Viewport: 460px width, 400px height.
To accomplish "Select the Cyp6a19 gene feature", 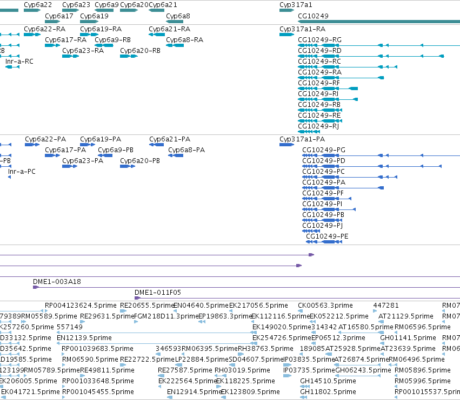I will click(89, 22).
